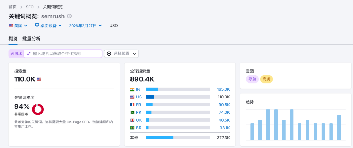The height and width of the screenshot is (148, 353).
Task: Open the 74.0K Pakistan volume link
Action: click(x=224, y=112)
